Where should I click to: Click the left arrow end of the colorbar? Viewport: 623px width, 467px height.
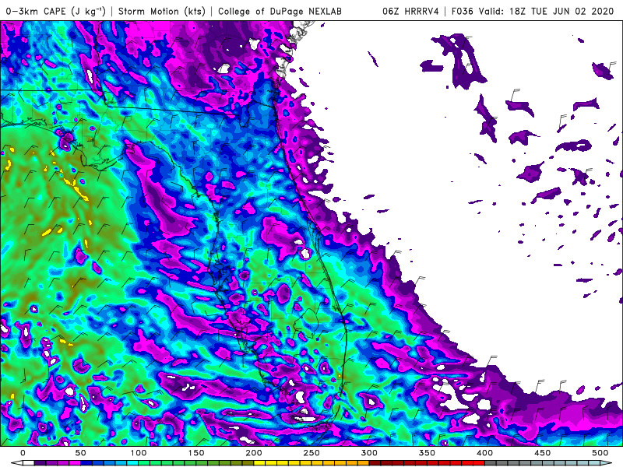pyautogui.click(x=17, y=463)
